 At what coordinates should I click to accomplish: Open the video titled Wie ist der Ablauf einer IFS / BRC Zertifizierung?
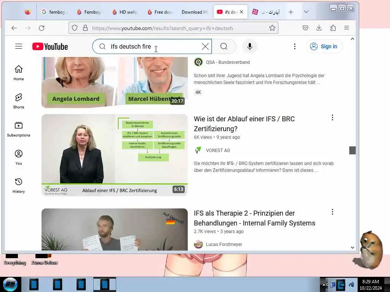click(244, 124)
